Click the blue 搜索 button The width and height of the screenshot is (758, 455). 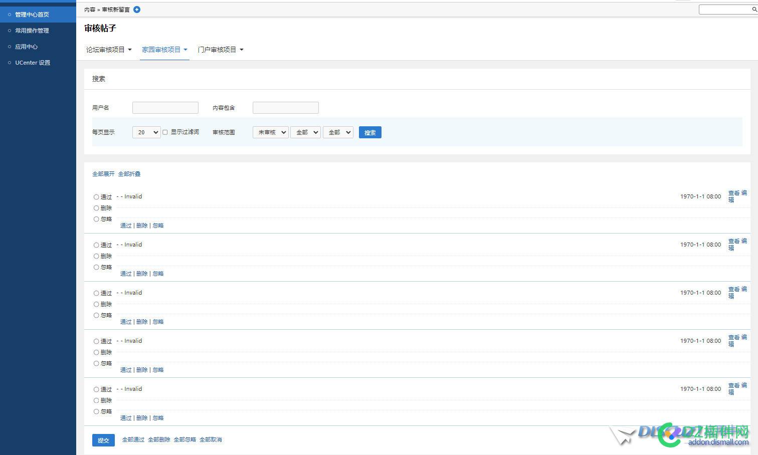370,132
